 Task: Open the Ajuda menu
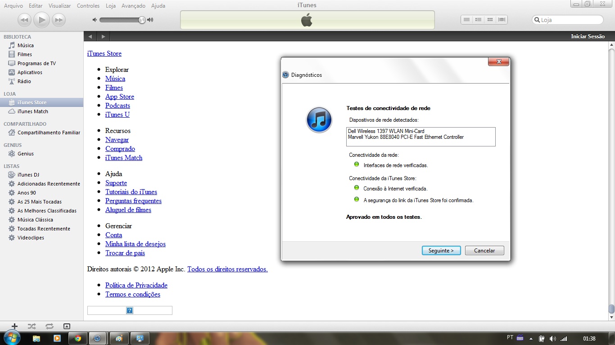(158, 6)
